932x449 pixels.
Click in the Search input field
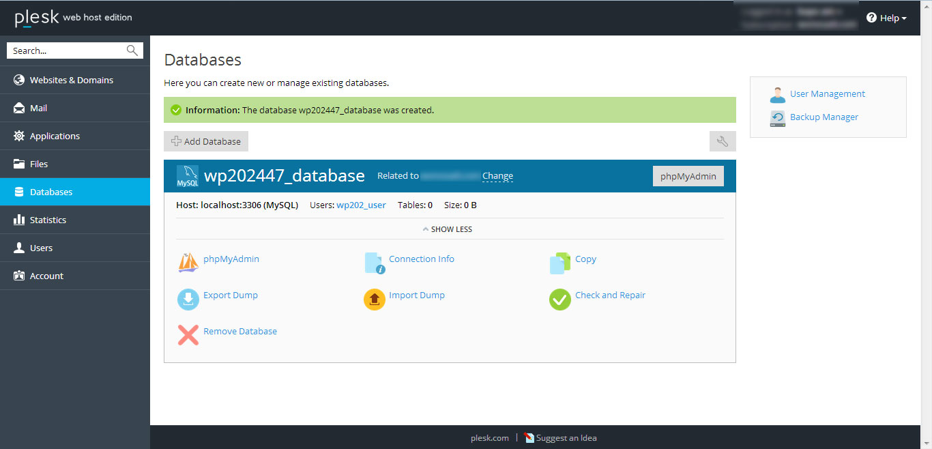click(x=68, y=50)
